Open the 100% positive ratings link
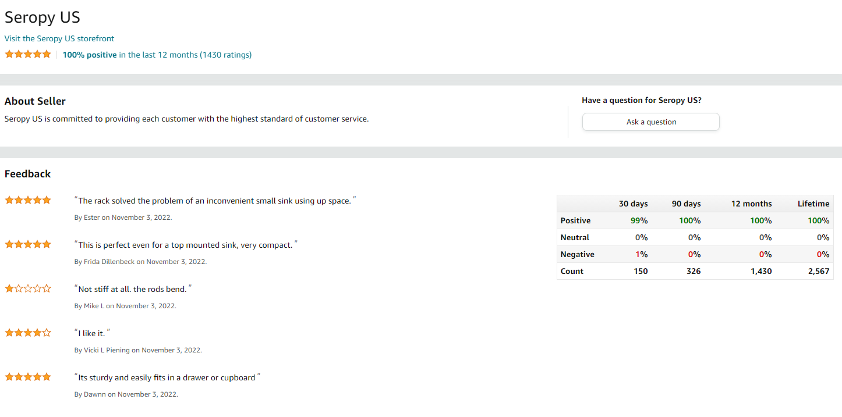Image resolution: width=842 pixels, height=417 pixels. (157, 55)
